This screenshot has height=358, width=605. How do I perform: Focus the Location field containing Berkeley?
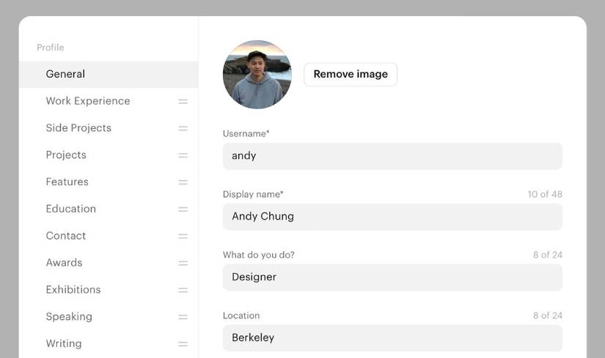pos(392,338)
